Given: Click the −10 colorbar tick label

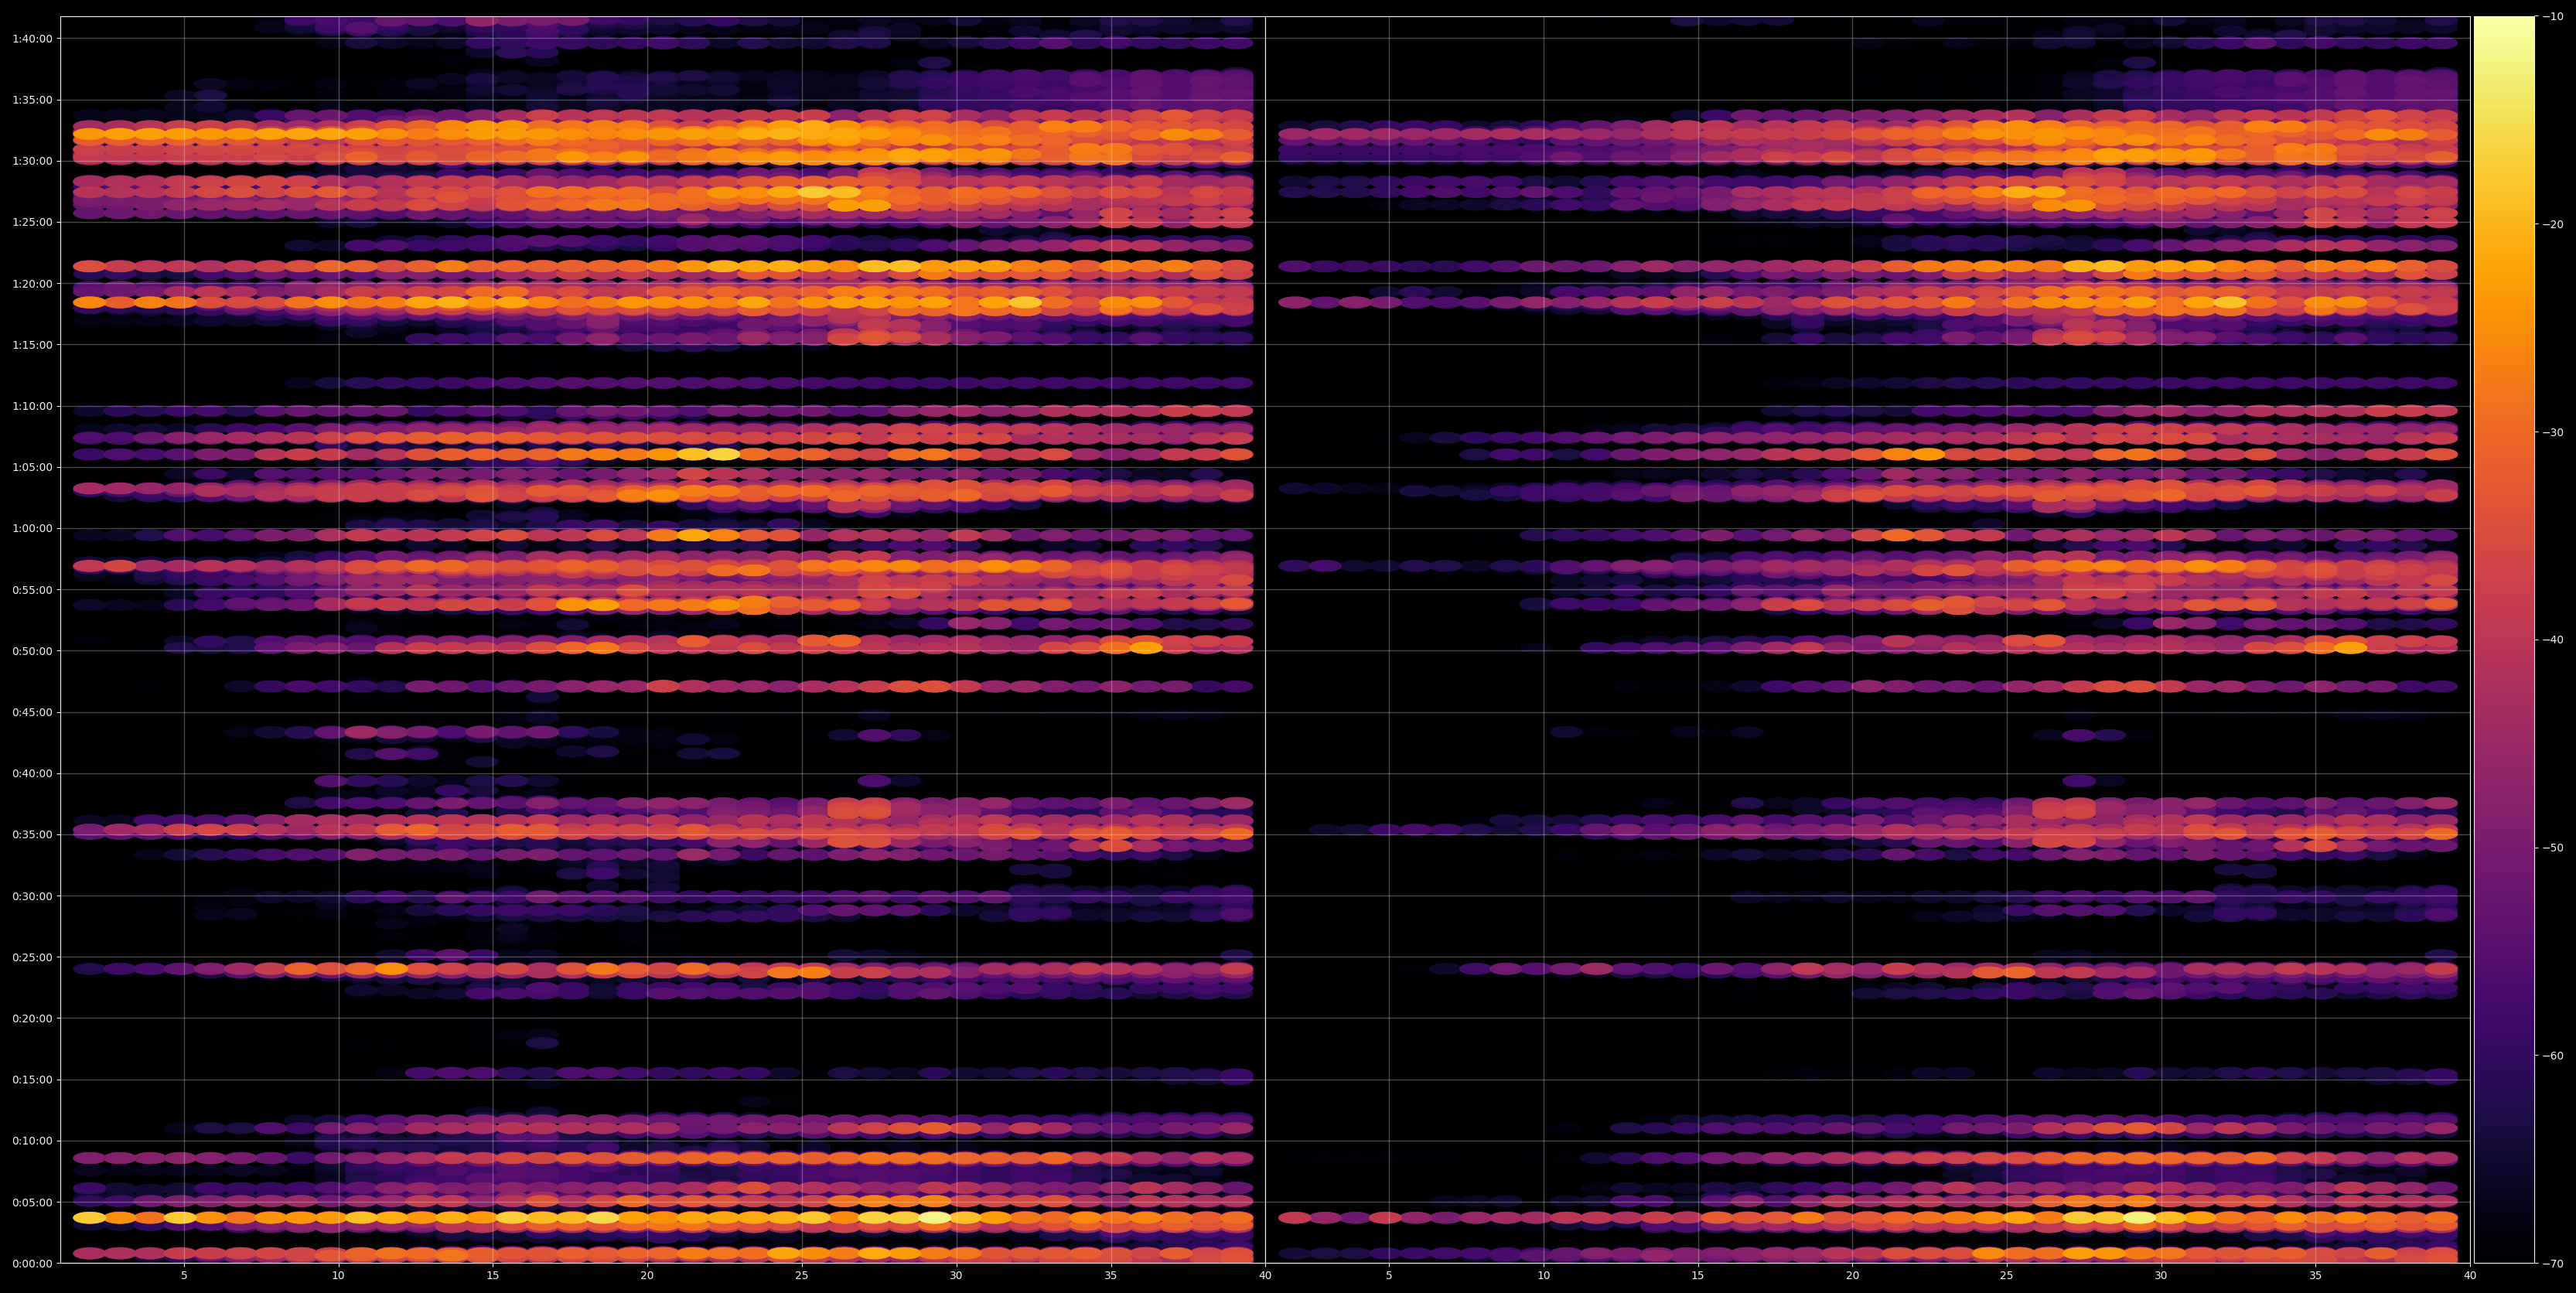Looking at the screenshot, I should pyautogui.click(x=2553, y=16).
